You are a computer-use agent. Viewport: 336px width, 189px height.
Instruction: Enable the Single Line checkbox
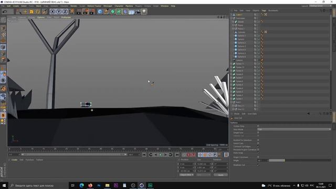(258, 133)
